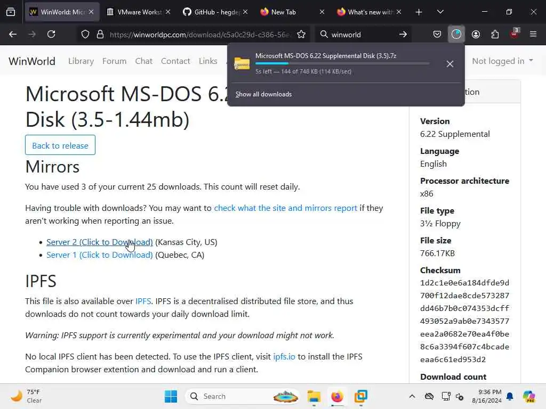Show hidden tray icons chevron
The image size is (546, 409).
pos(412,396)
